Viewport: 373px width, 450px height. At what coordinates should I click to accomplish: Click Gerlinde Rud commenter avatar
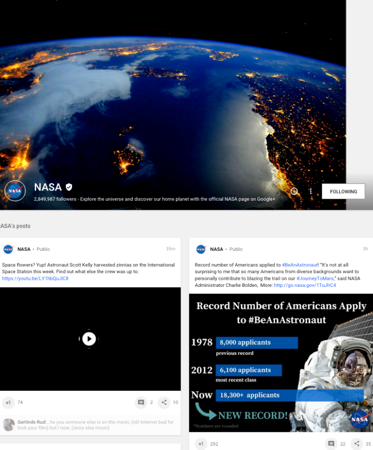click(8, 425)
